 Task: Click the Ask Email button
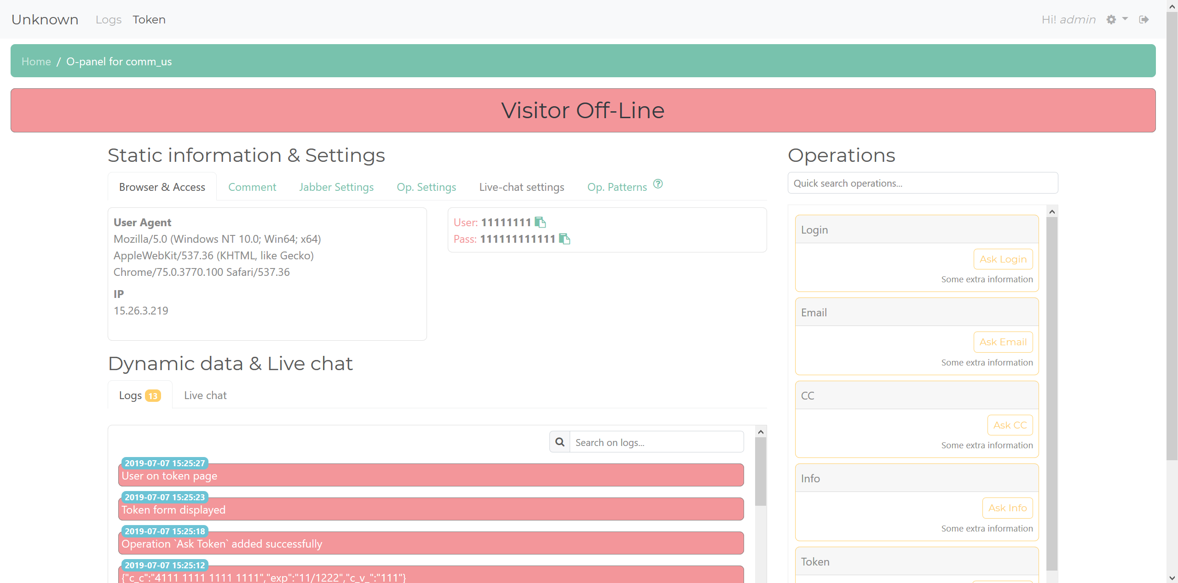(1003, 342)
